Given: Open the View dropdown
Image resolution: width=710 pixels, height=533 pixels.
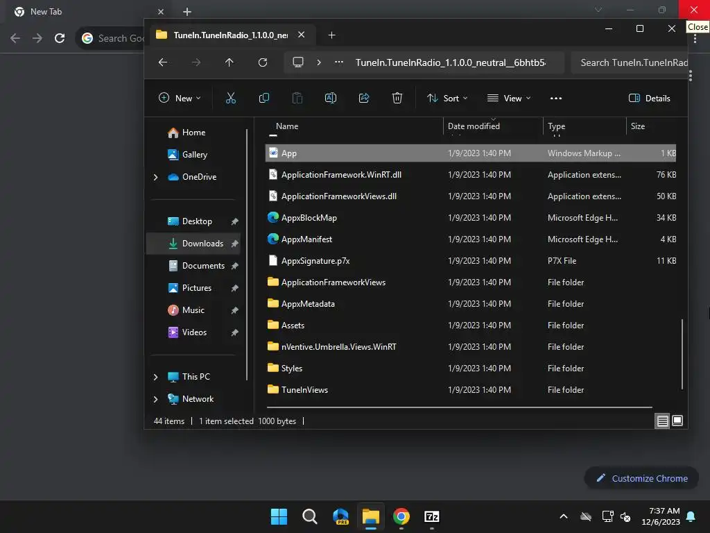Looking at the screenshot, I should pyautogui.click(x=508, y=99).
